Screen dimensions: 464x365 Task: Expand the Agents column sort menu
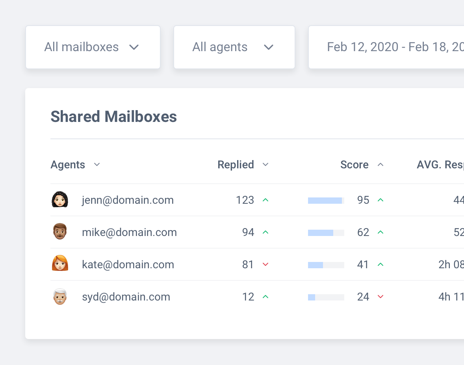click(x=97, y=165)
